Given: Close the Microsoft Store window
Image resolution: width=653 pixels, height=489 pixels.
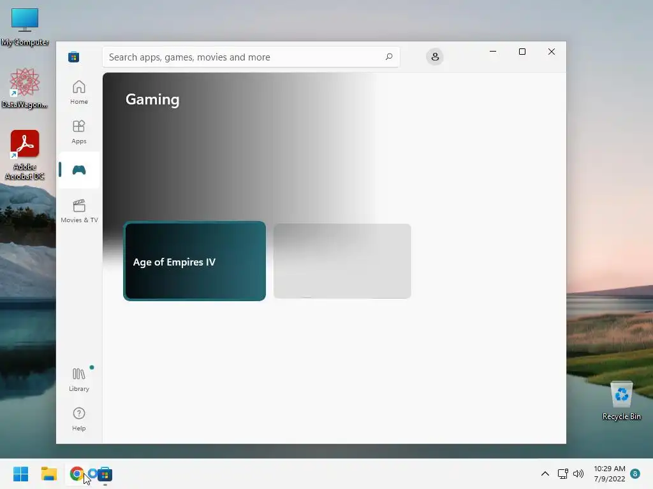Looking at the screenshot, I should coord(552,52).
